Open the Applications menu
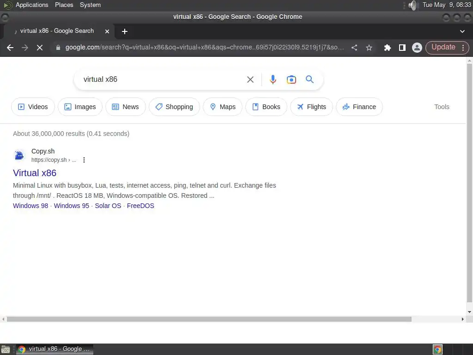The height and width of the screenshot is (355, 473). coord(32,5)
